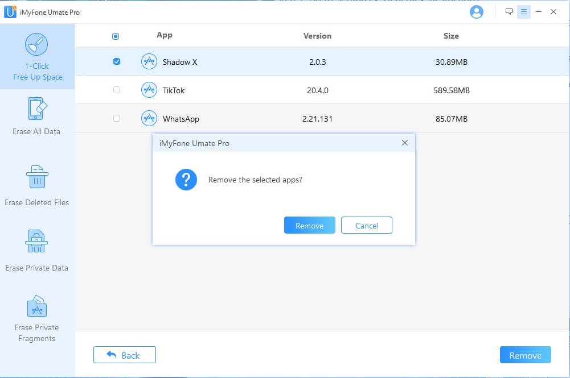Click version 2.0.3 cell
Image resolution: width=570 pixels, height=378 pixels.
tap(317, 62)
